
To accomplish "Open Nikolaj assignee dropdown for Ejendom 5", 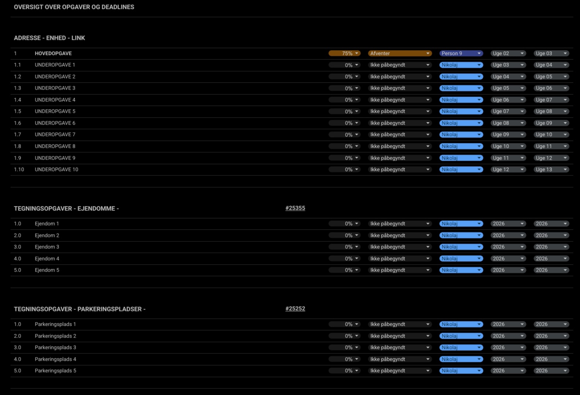I will point(461,270).
